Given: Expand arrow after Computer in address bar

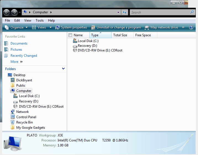Looking at the screenshot, I should coord(51,12).
